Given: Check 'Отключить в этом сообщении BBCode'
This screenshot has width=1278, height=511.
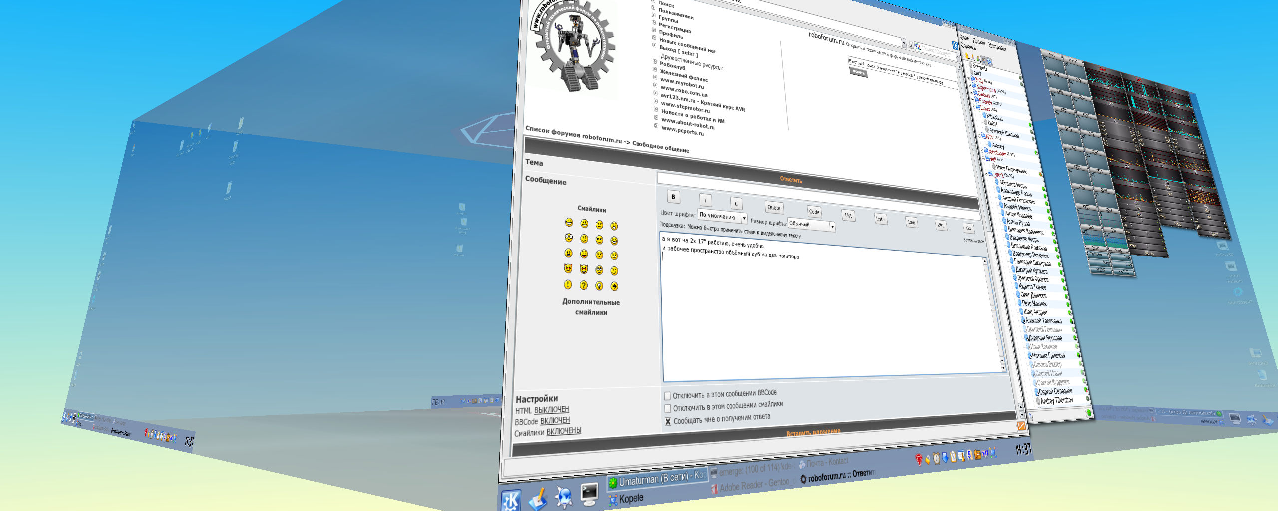Looking at the screenshot, I should pyautogui.click(x=667, y=396).
